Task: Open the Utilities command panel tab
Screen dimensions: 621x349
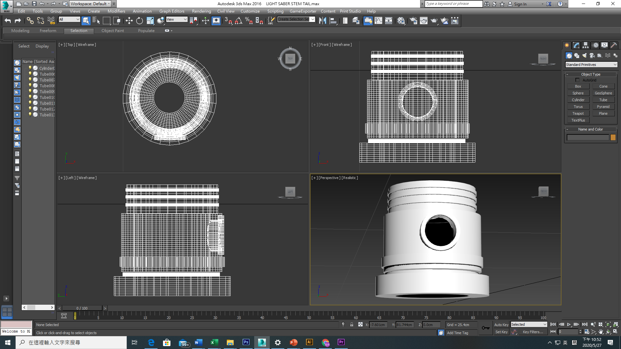Action: point(614,45)
